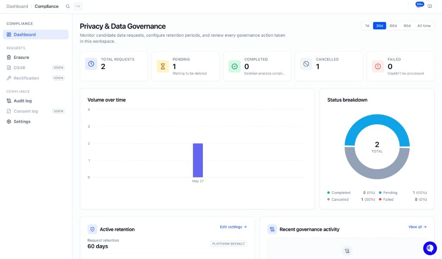
Task: Click the Cancelled '1 (50%)' legend value
Action: point(368,199)
